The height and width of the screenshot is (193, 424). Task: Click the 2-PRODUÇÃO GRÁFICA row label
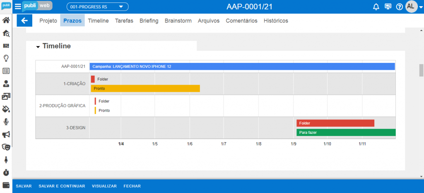pos(63,106)
